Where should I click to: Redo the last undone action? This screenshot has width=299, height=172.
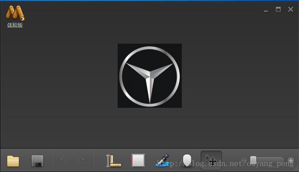[81, 160]
